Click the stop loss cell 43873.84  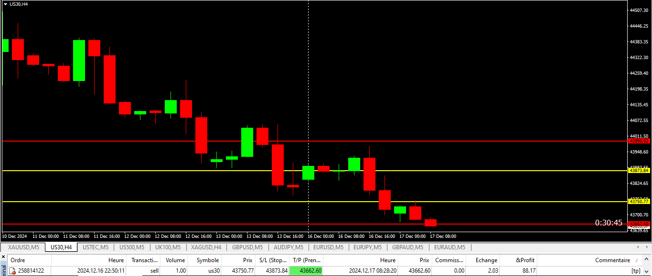click(277, 271)
